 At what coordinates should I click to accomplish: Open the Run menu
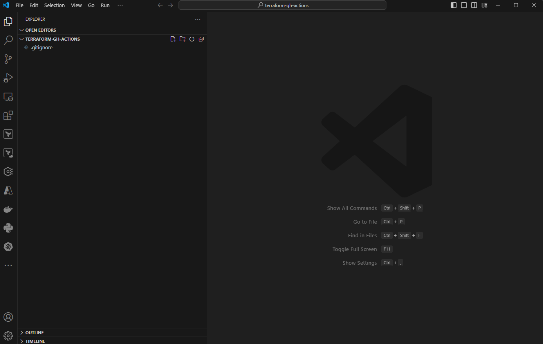(x=105, y=5)
